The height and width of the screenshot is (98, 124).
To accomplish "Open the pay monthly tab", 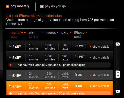I will (19, 6).
